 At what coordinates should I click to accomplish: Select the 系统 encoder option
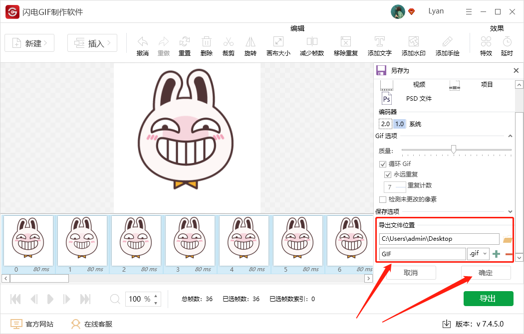tap(415, 124)
